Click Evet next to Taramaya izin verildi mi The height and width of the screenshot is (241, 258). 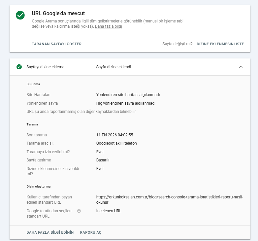(x=100, y=152)
